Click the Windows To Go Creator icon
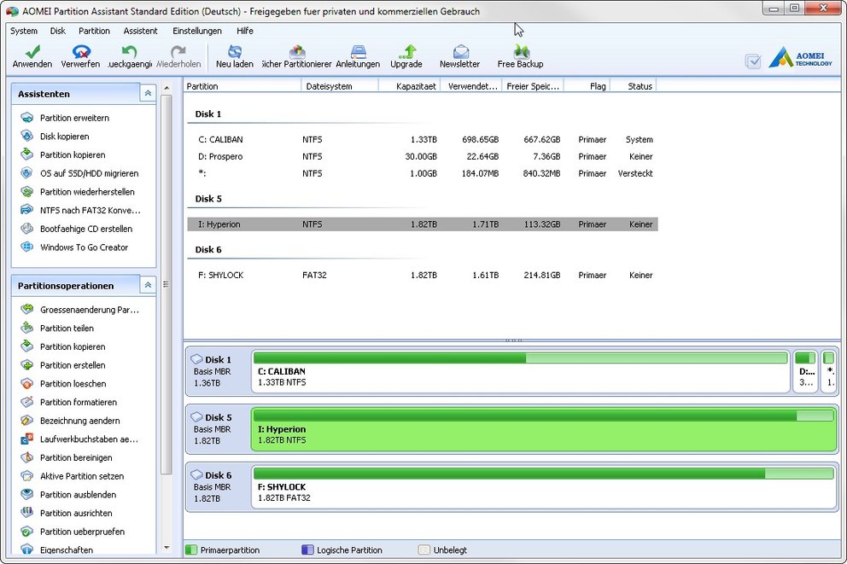This screenshot has height=564, width=847. [x=27, y=247]
